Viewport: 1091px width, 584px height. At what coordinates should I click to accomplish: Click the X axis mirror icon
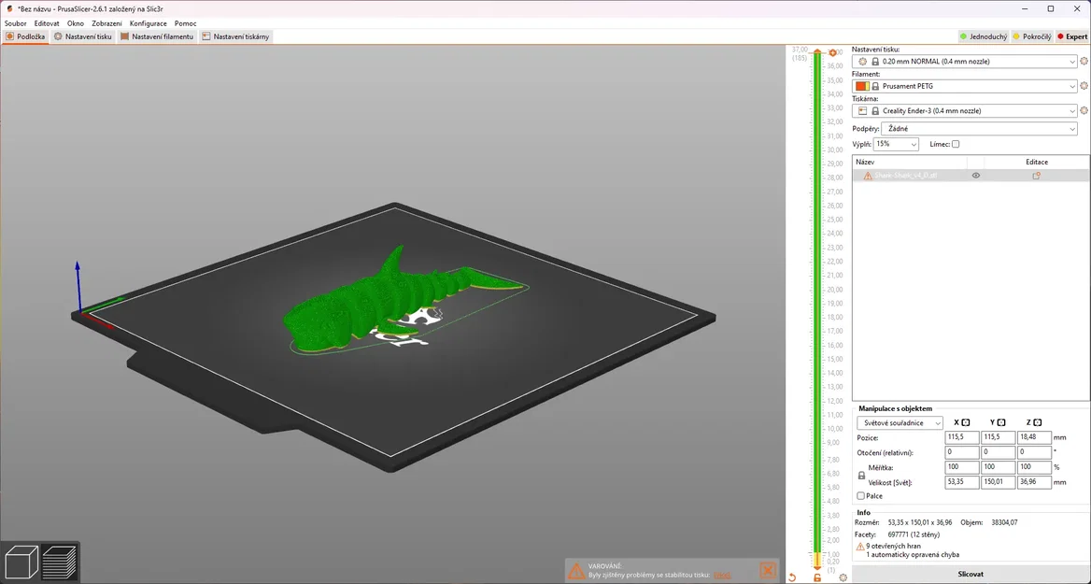(966, 422)
